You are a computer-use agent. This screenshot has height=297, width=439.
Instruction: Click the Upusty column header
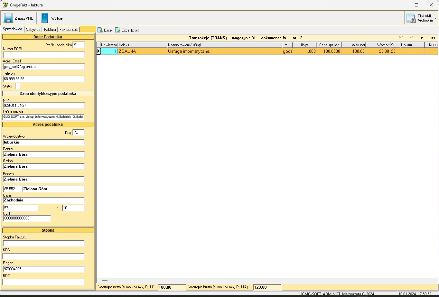pos(412,45)
